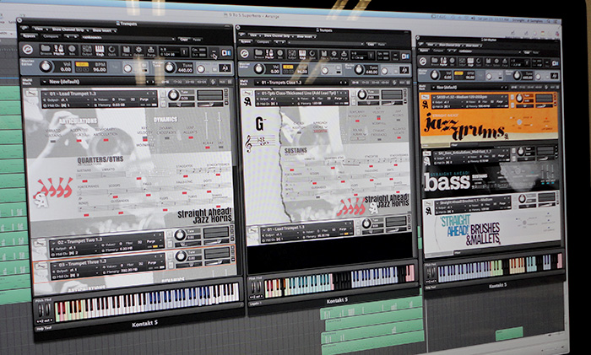Click Copy button in middle Trumpets window

point(371,44)
